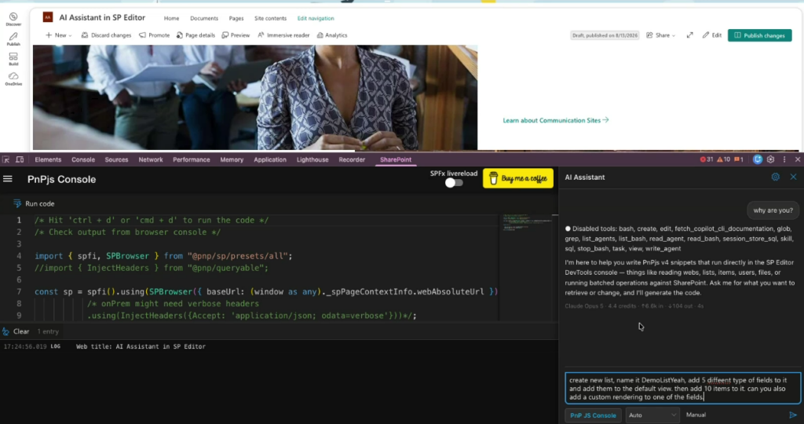
Task: Switch to the Performance tab
Action: click(x=192, y=160)
